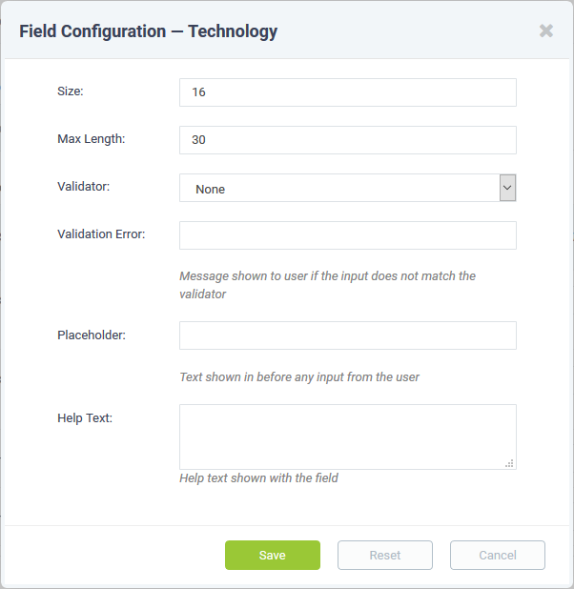574x589 pixels.
Task: Click inside the Help Text textarea
Action: pos(348,437)
